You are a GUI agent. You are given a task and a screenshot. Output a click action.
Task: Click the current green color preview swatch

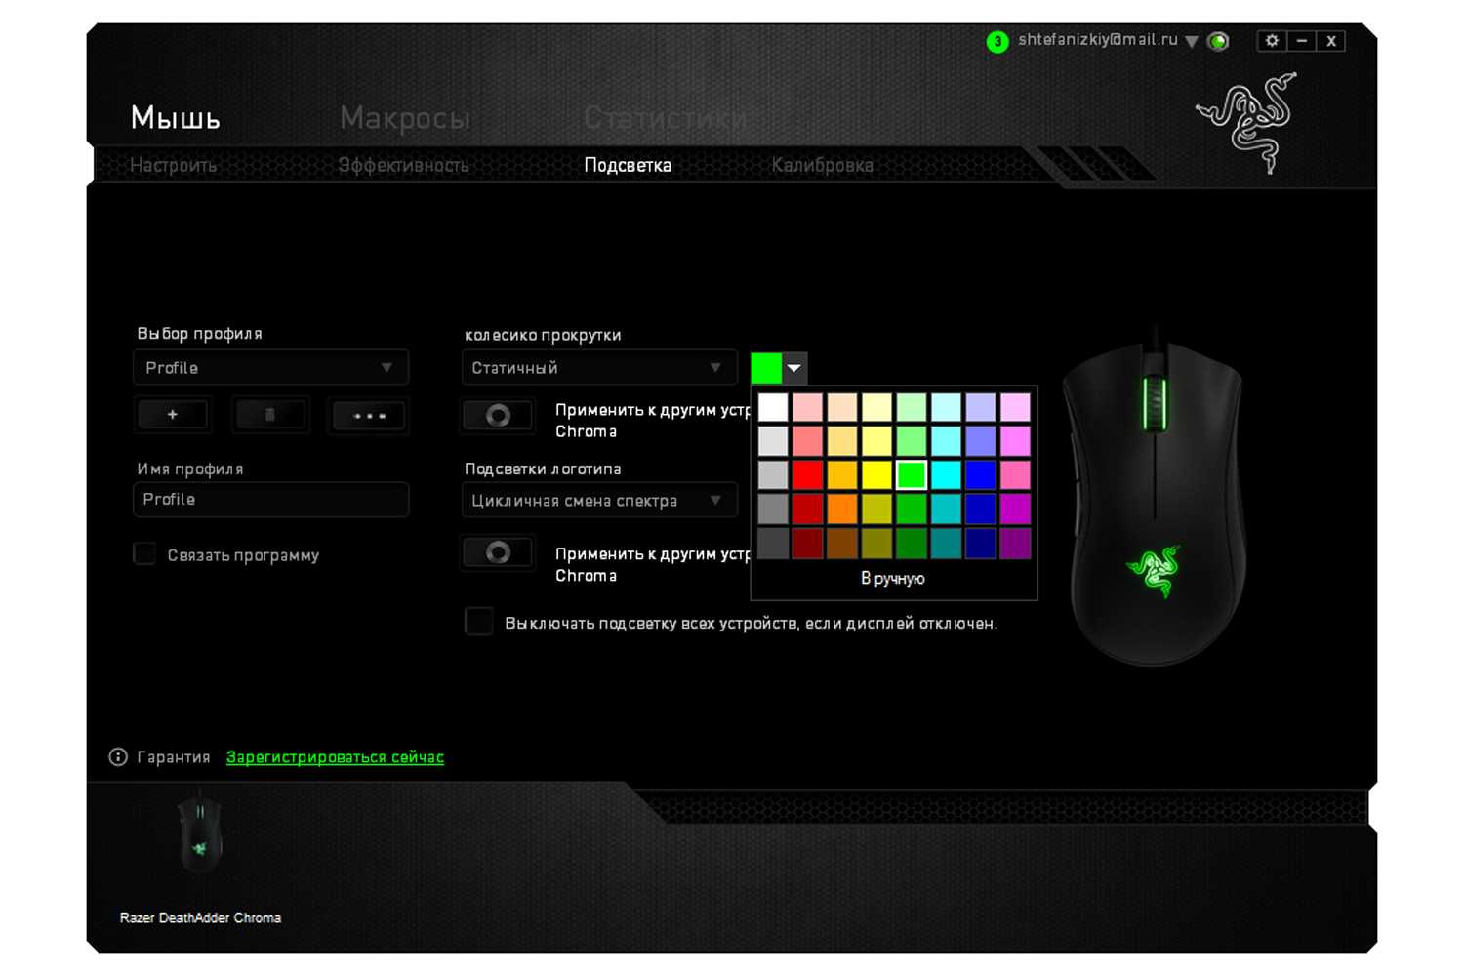click(x=766, y=368)
